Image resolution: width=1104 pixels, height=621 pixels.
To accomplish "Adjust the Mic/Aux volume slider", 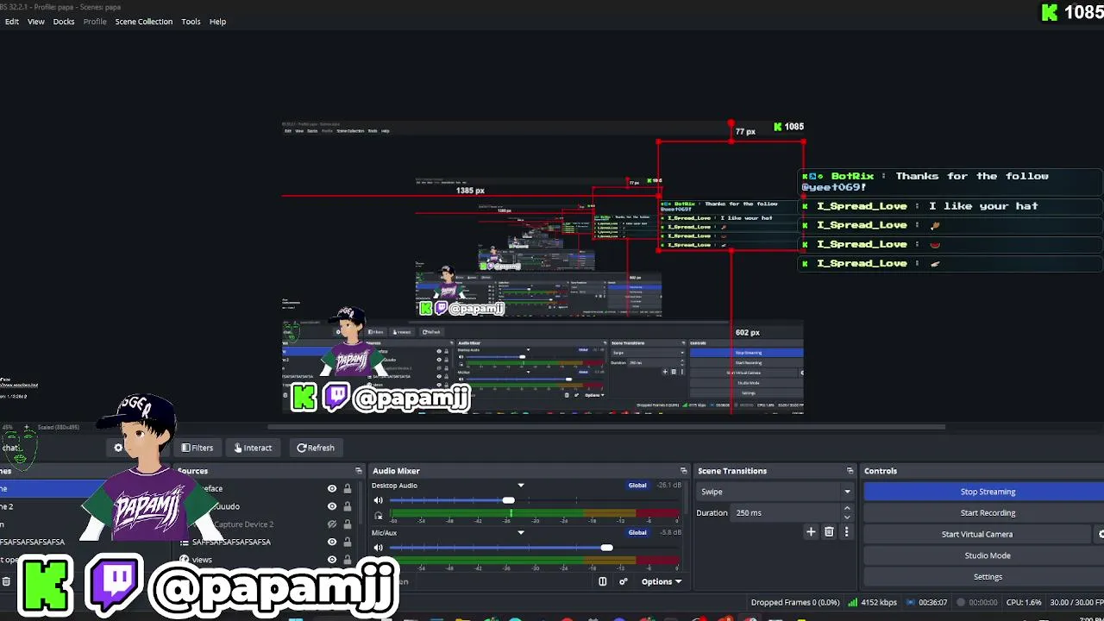I will click(607, 548).
